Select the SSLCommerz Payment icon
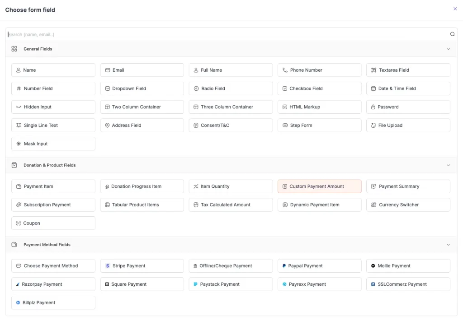The height and width of the screenshot is (321, 463). pos(372,284)
